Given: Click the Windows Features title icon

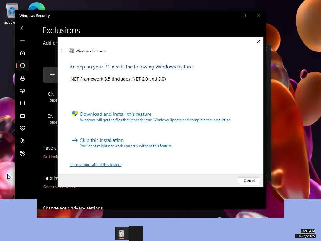Looking at the screenshot, I should (71, 51).
